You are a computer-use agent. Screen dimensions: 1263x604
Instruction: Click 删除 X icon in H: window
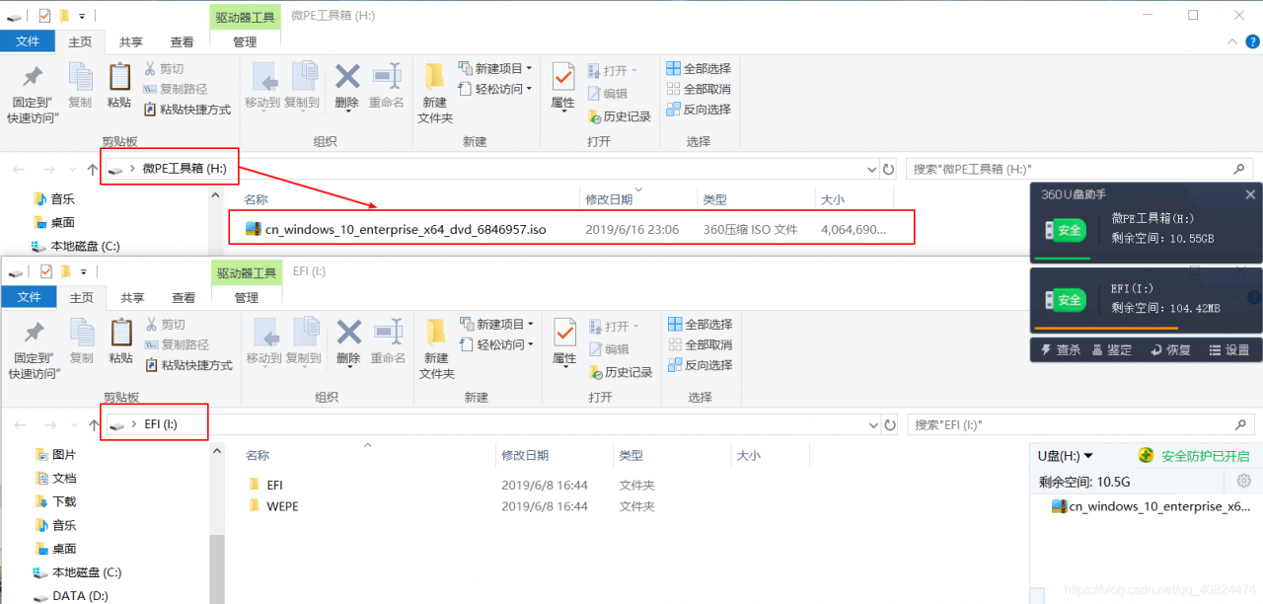click(347, 76)
